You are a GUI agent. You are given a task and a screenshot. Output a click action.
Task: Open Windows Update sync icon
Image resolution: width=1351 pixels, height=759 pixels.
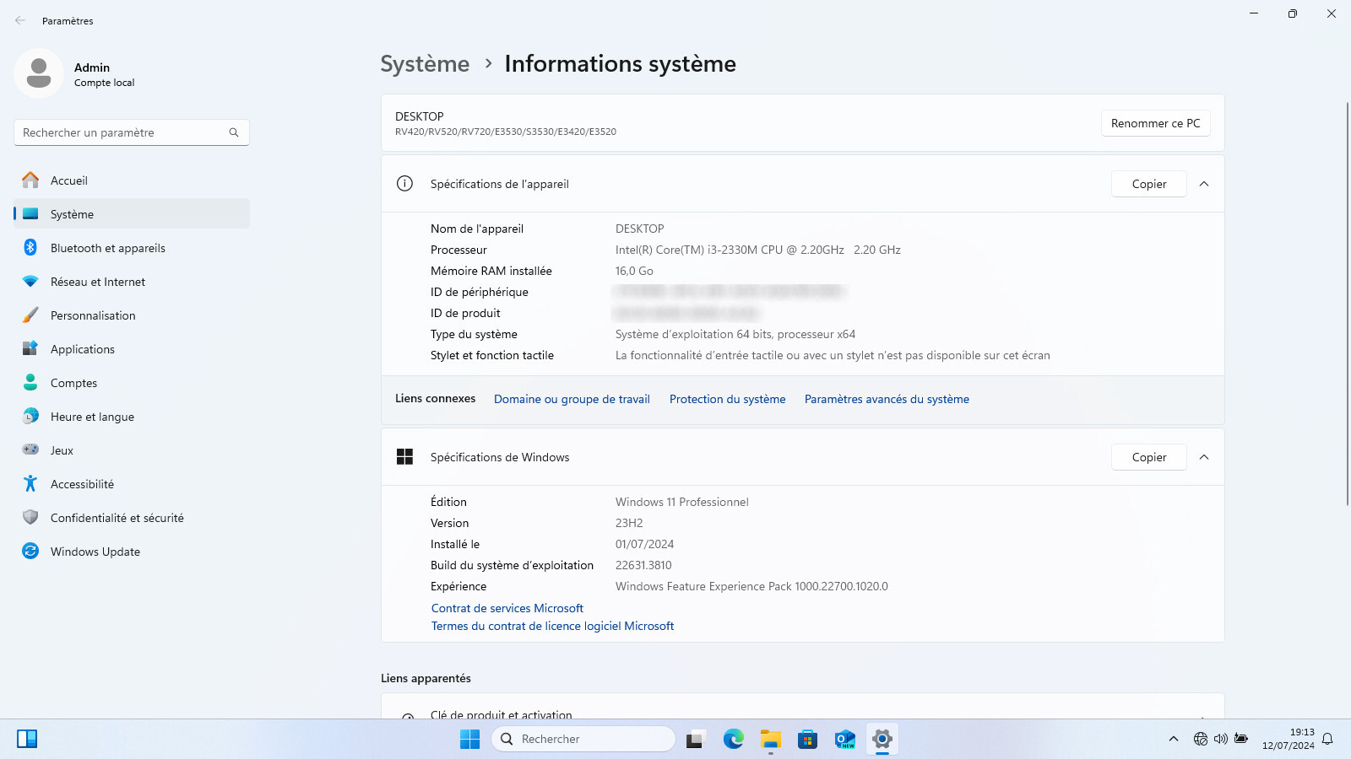pos(30,551)
